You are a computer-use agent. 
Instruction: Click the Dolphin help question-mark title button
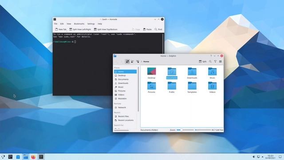(x=211, y=56)
